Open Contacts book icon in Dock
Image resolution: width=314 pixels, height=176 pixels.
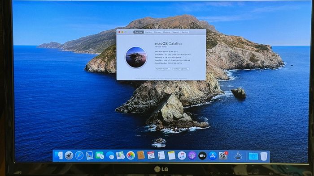141,155
